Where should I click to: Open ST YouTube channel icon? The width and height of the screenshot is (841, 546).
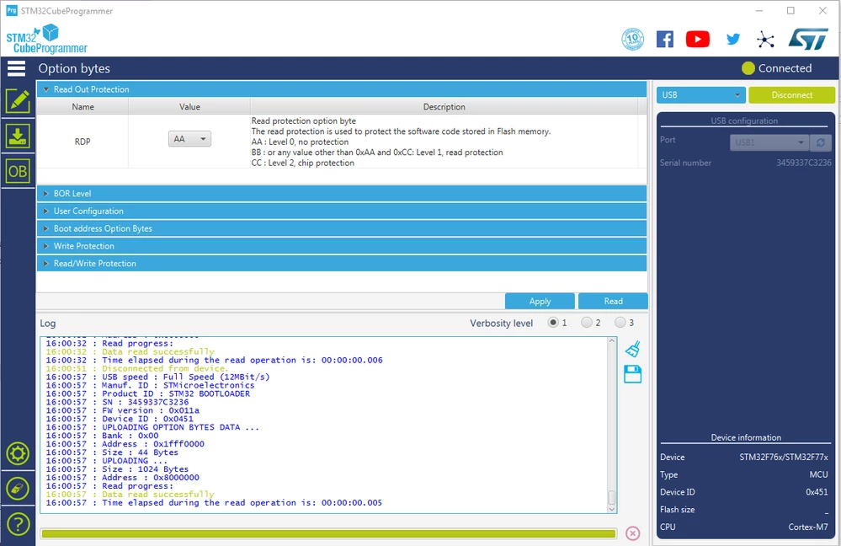697,40
